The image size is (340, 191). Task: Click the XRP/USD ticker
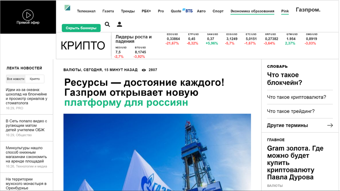point(271,39)
